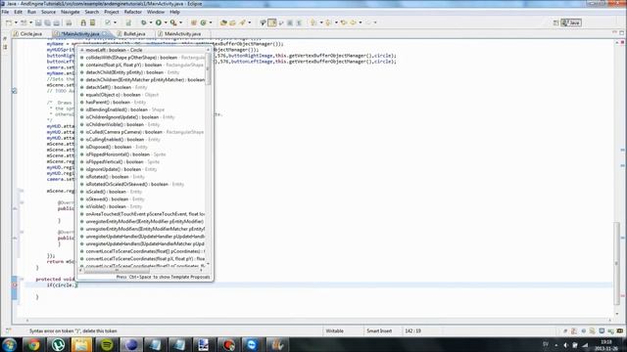Toggle Mark Occurrences toolbar button
The width and height of the screenshot is (627, 352).
272,22
